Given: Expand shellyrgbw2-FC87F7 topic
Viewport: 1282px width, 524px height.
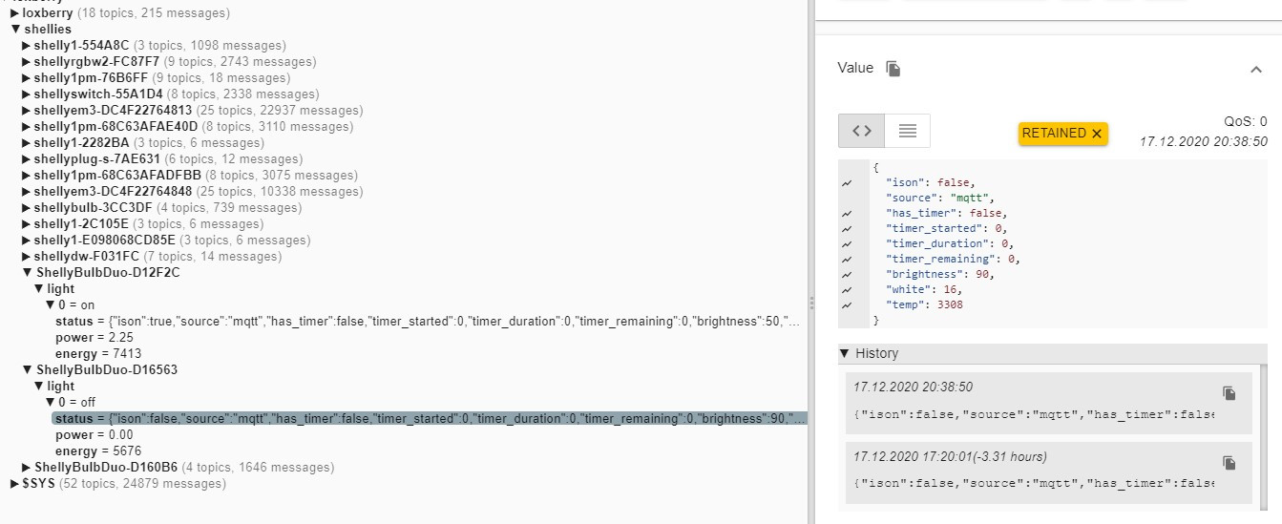Looking at the screenshot, I should pyautogui.click(x=26, y=62).
